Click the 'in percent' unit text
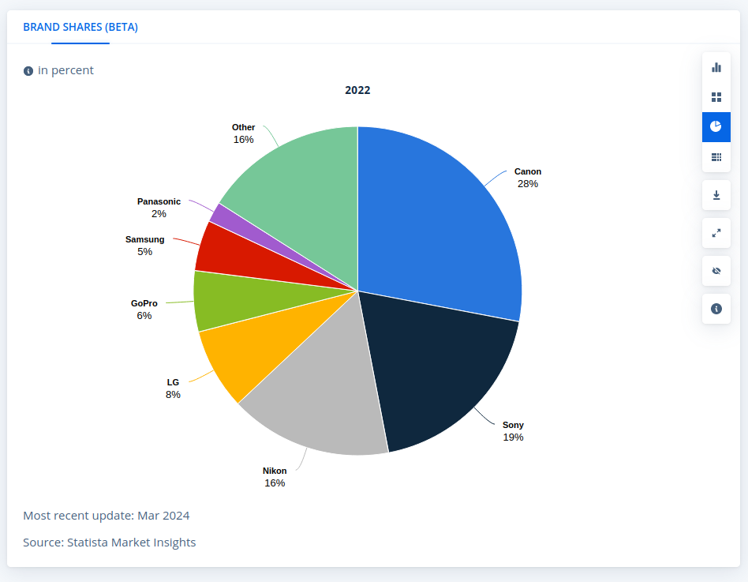Image resolution: width=748 pixels, height=582 pixels. point(65,70)
